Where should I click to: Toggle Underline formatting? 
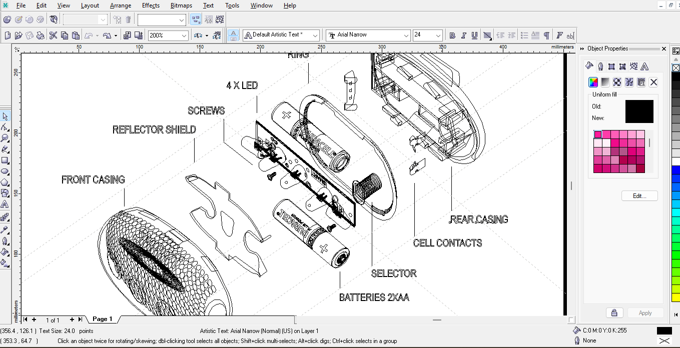pos(474,35)
